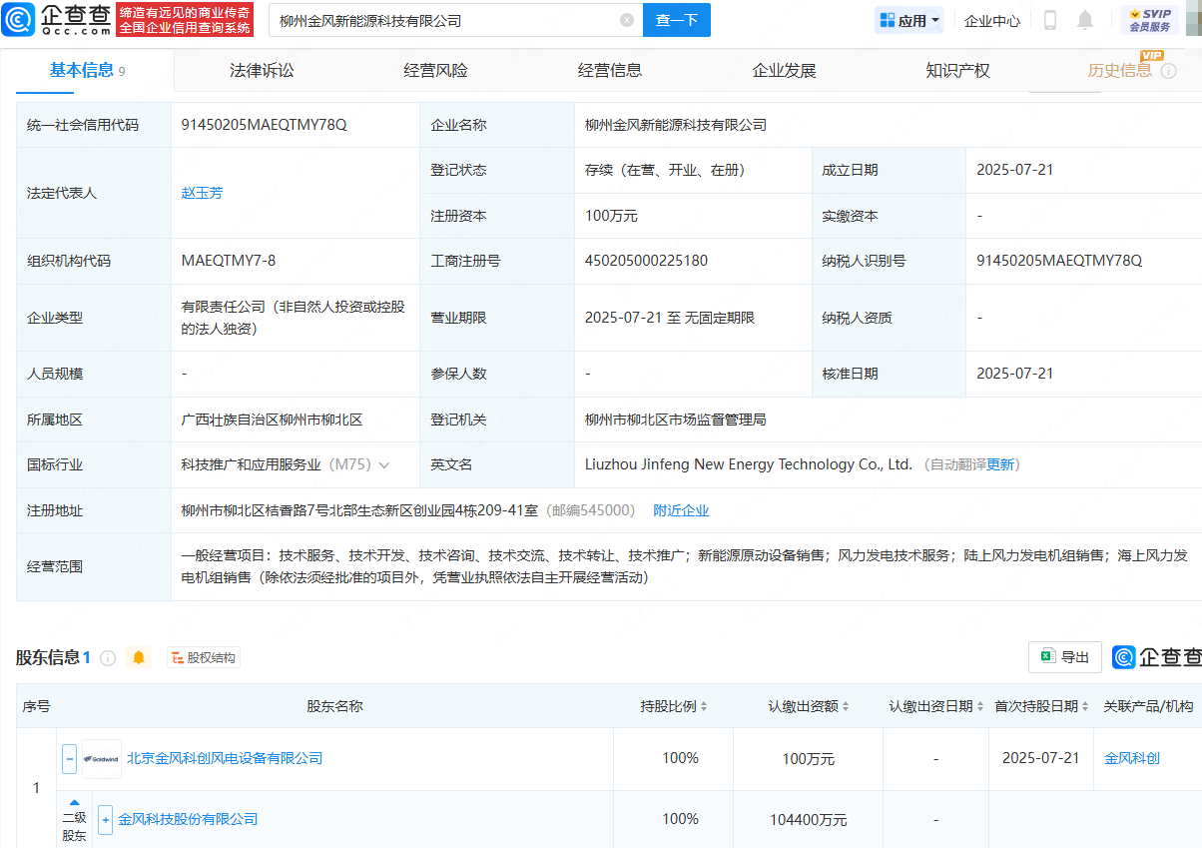Expand the 国标行业 chevron dropdown
Screen dimensions: 1202x848
click(384, 465)
